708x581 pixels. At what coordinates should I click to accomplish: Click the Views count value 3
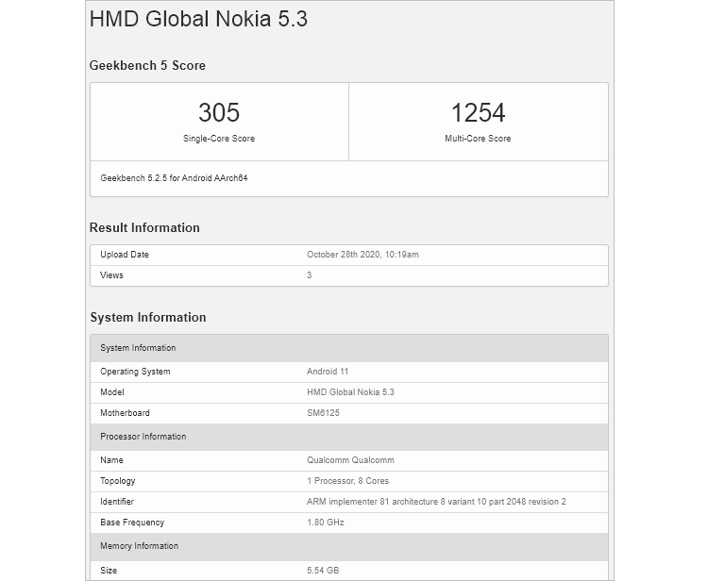pos(310,275)
